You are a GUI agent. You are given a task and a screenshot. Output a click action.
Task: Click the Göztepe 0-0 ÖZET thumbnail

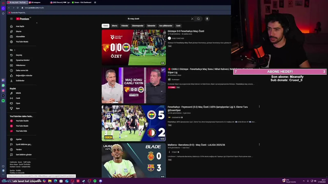click(134, 48)
